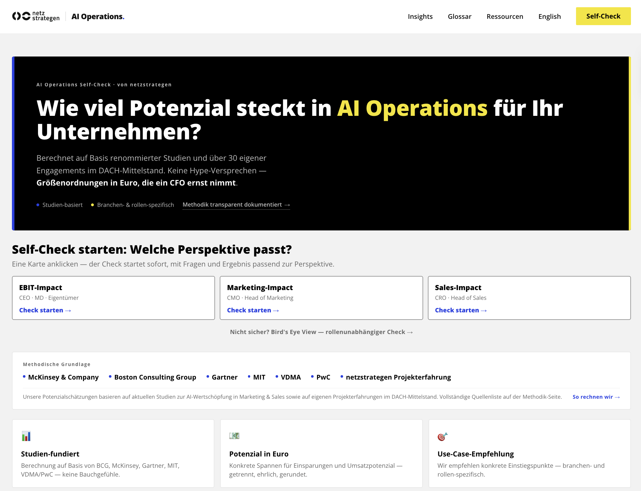Click Boston Consulting Group source label

tap(155, 377)
